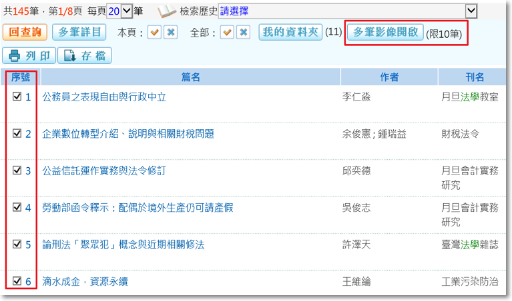
Task: Expand the 檢索歷史 請選擇 dropdown
Action: point(471,11)
